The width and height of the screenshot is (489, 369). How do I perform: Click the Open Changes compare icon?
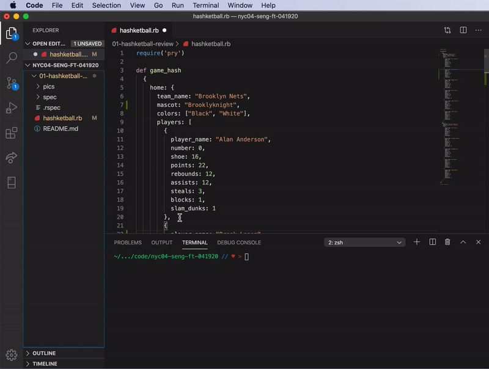tap(447, 30)
